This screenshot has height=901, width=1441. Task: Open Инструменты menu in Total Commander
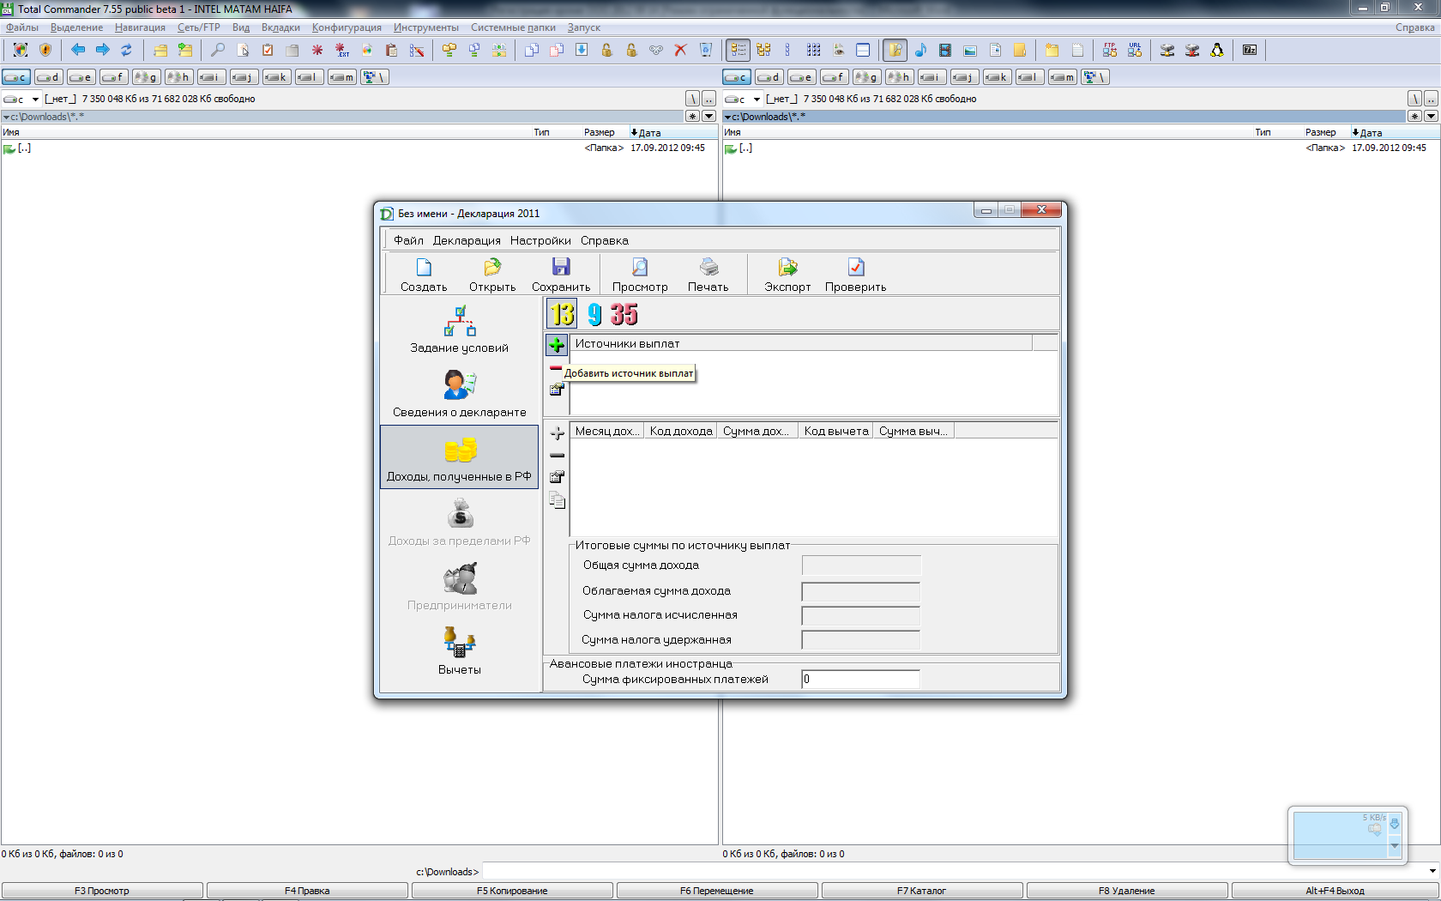(426, 27)
